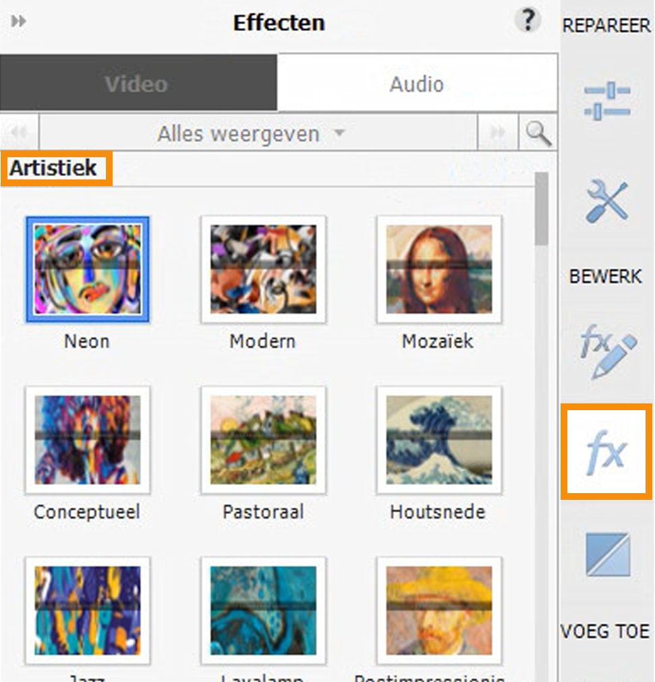Viewport: 655px width, 682px height.
Task: Select the Pastoraal effect thumbnail
Action: [263, 440]
